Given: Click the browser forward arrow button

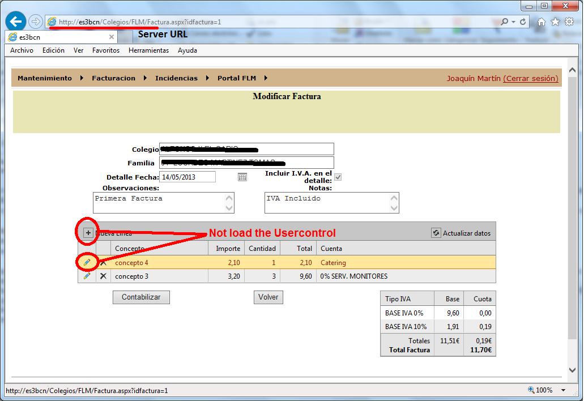Looking at the screenshot, I should pos(35,22).
